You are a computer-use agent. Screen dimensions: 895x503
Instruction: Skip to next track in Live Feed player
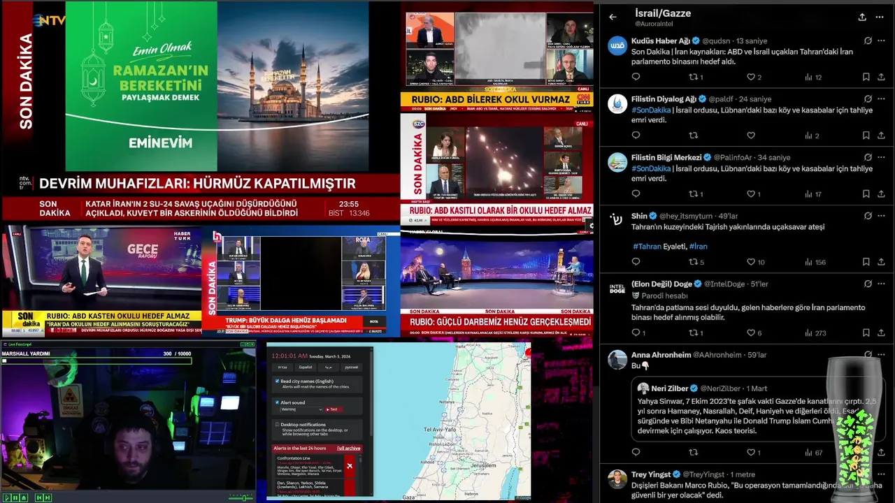[x=47, y=497]
